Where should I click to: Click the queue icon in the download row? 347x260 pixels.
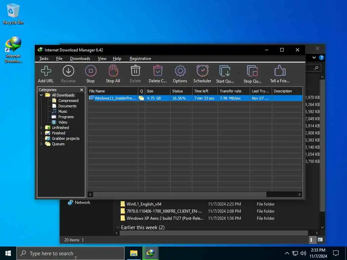(141, 98)
